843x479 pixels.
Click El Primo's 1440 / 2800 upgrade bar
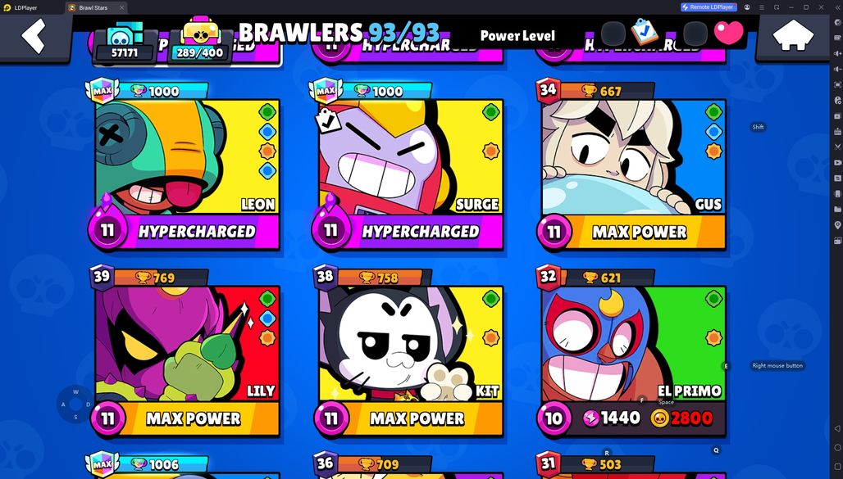(x=648, y=418)
